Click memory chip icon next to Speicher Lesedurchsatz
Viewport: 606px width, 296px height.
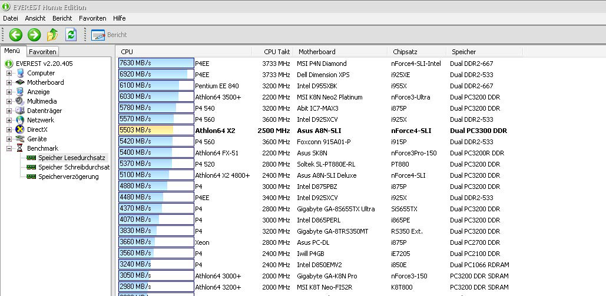point(31,158)
